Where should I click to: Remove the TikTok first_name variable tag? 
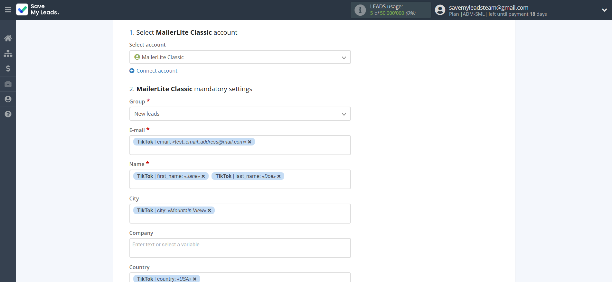(203, 176)
